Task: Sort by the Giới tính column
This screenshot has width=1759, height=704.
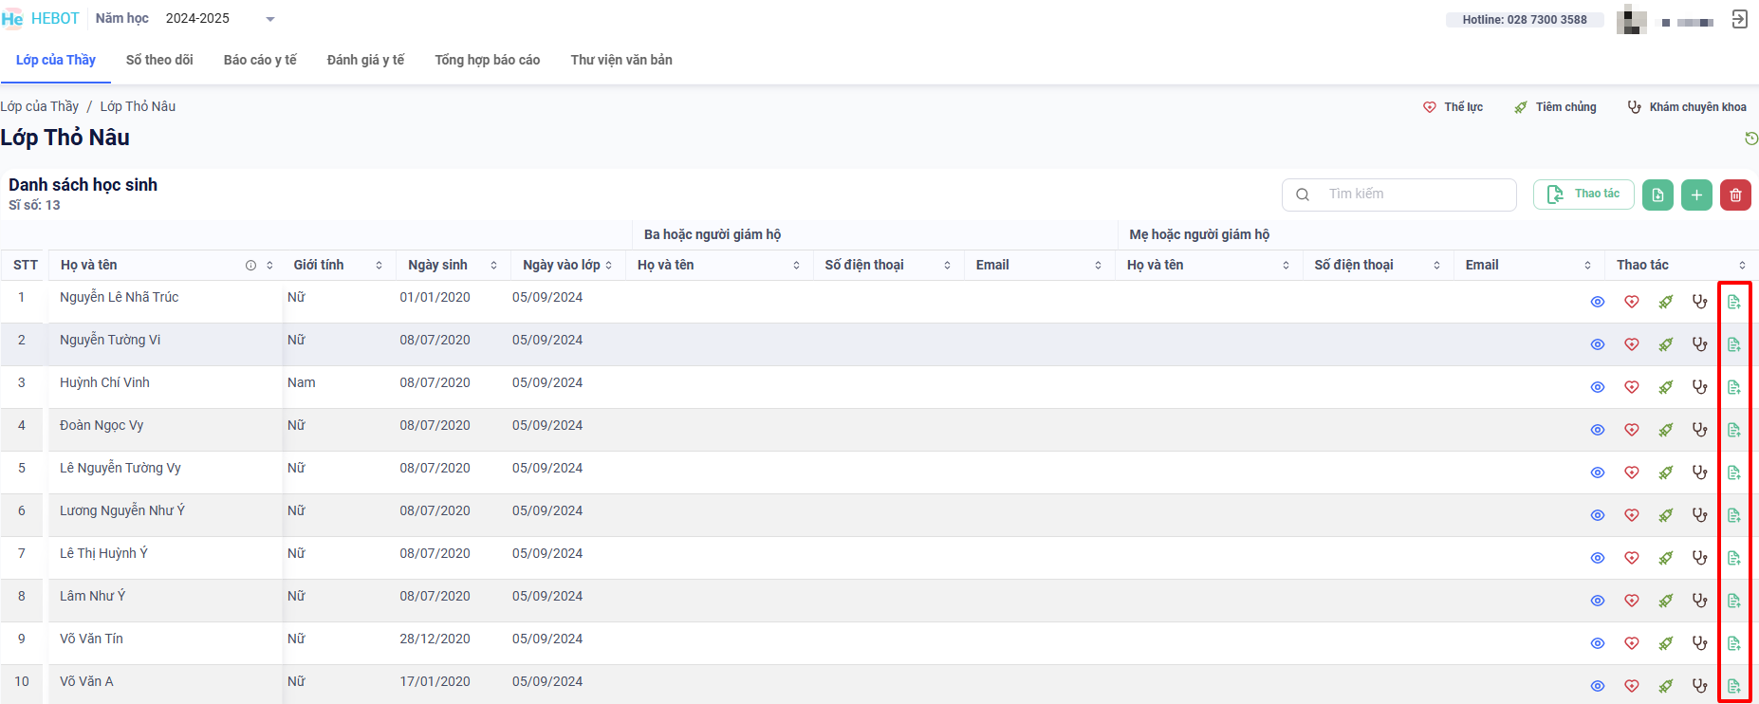Action: click(x=379, y=266)
